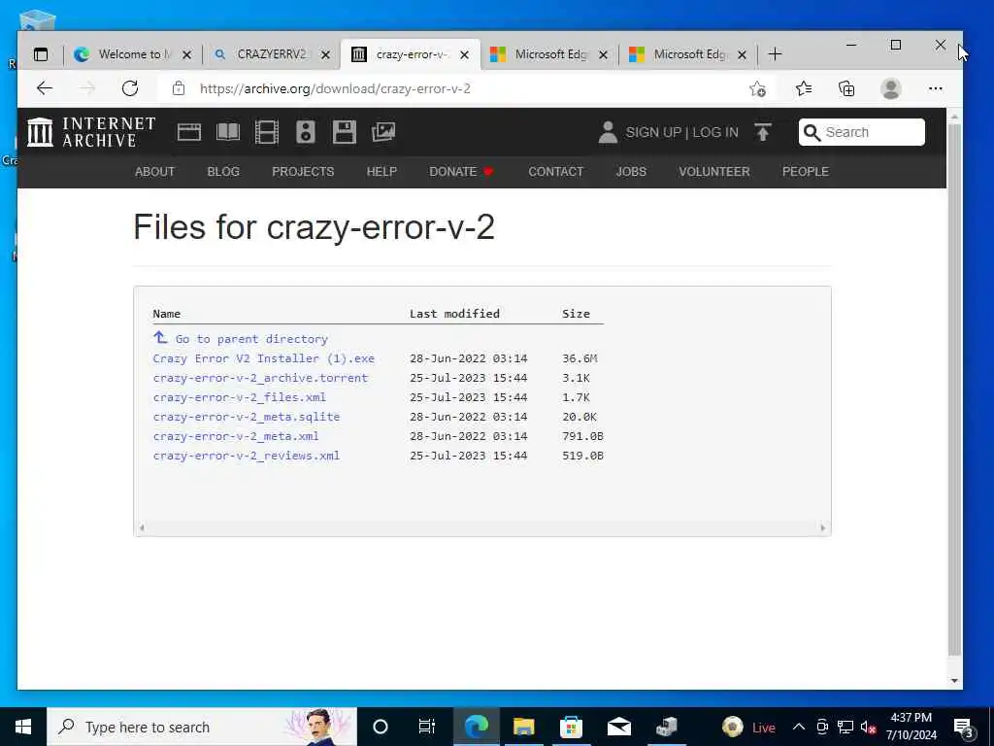Click the browser address bar URL
Image resolution: width=994 pixels, height=746 pixels.
(335, 88)
